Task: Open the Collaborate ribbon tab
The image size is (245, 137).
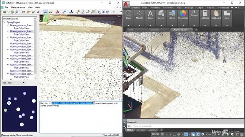Action: [224, 8]
